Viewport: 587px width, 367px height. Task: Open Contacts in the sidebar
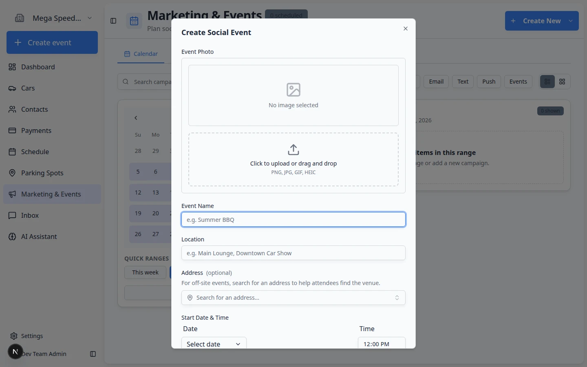coord(52,109)
